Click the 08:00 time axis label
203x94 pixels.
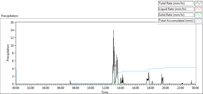pos(76,88)
